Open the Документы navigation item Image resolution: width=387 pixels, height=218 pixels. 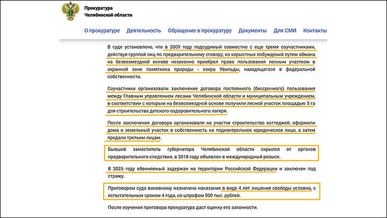[x=252, y=31]
